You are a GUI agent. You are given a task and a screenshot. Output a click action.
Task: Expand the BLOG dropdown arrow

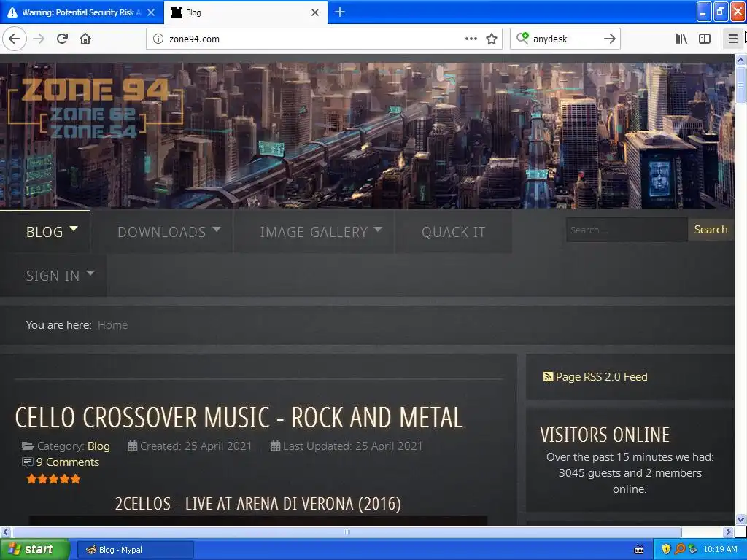(74, 229)
